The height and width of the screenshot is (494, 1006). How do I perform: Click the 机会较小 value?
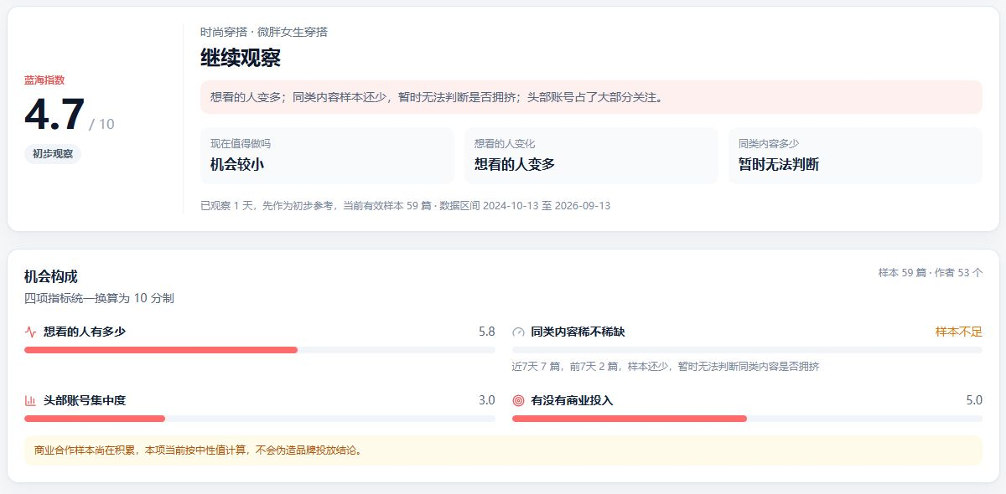(237, 165)
